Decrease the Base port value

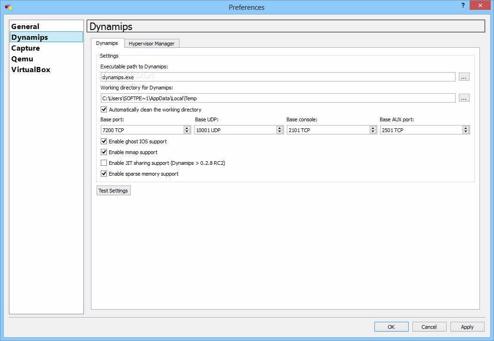pyautogui.click(x=187, y=132)
